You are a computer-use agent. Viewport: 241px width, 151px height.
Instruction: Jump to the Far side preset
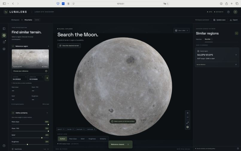[x=71, y=129]
